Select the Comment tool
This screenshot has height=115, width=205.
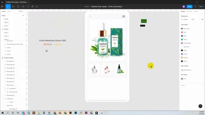coord(37,6)
